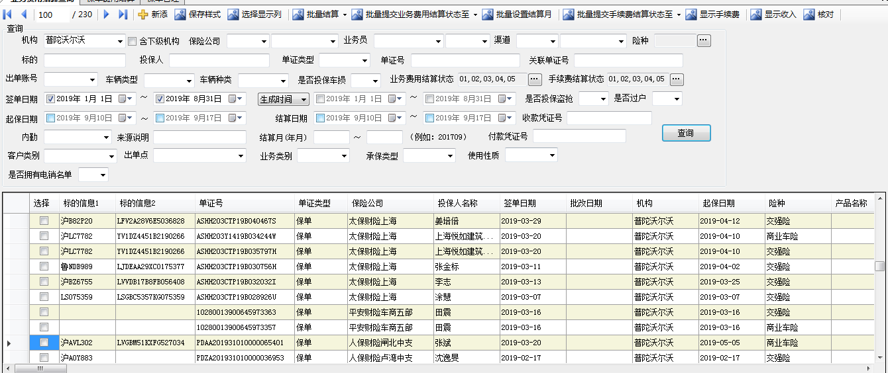Expand the 单证类型 filter dropdown
Viewport: 888px width, 373px height.
pyautogui.click(x=364, y=61)
